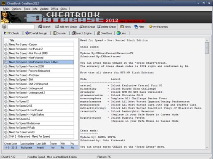Click the cheat text scrollbar down arrow

[207, 147]
